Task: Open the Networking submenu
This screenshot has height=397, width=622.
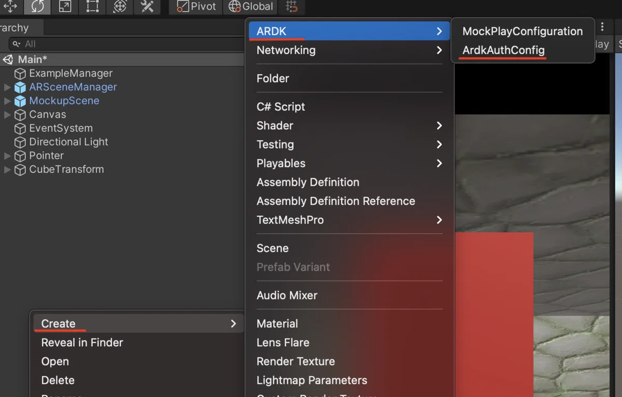Action: pyautogui.click(x=350, y=50)
